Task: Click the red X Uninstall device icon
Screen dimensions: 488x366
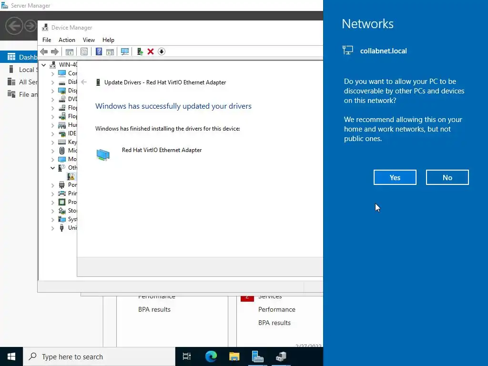Action: [x=151, y=51]
